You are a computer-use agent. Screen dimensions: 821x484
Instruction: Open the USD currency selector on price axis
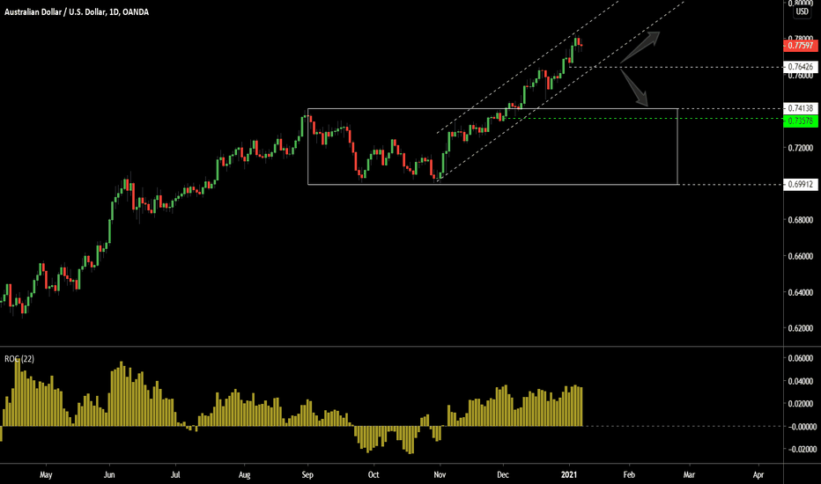(802, 11)
